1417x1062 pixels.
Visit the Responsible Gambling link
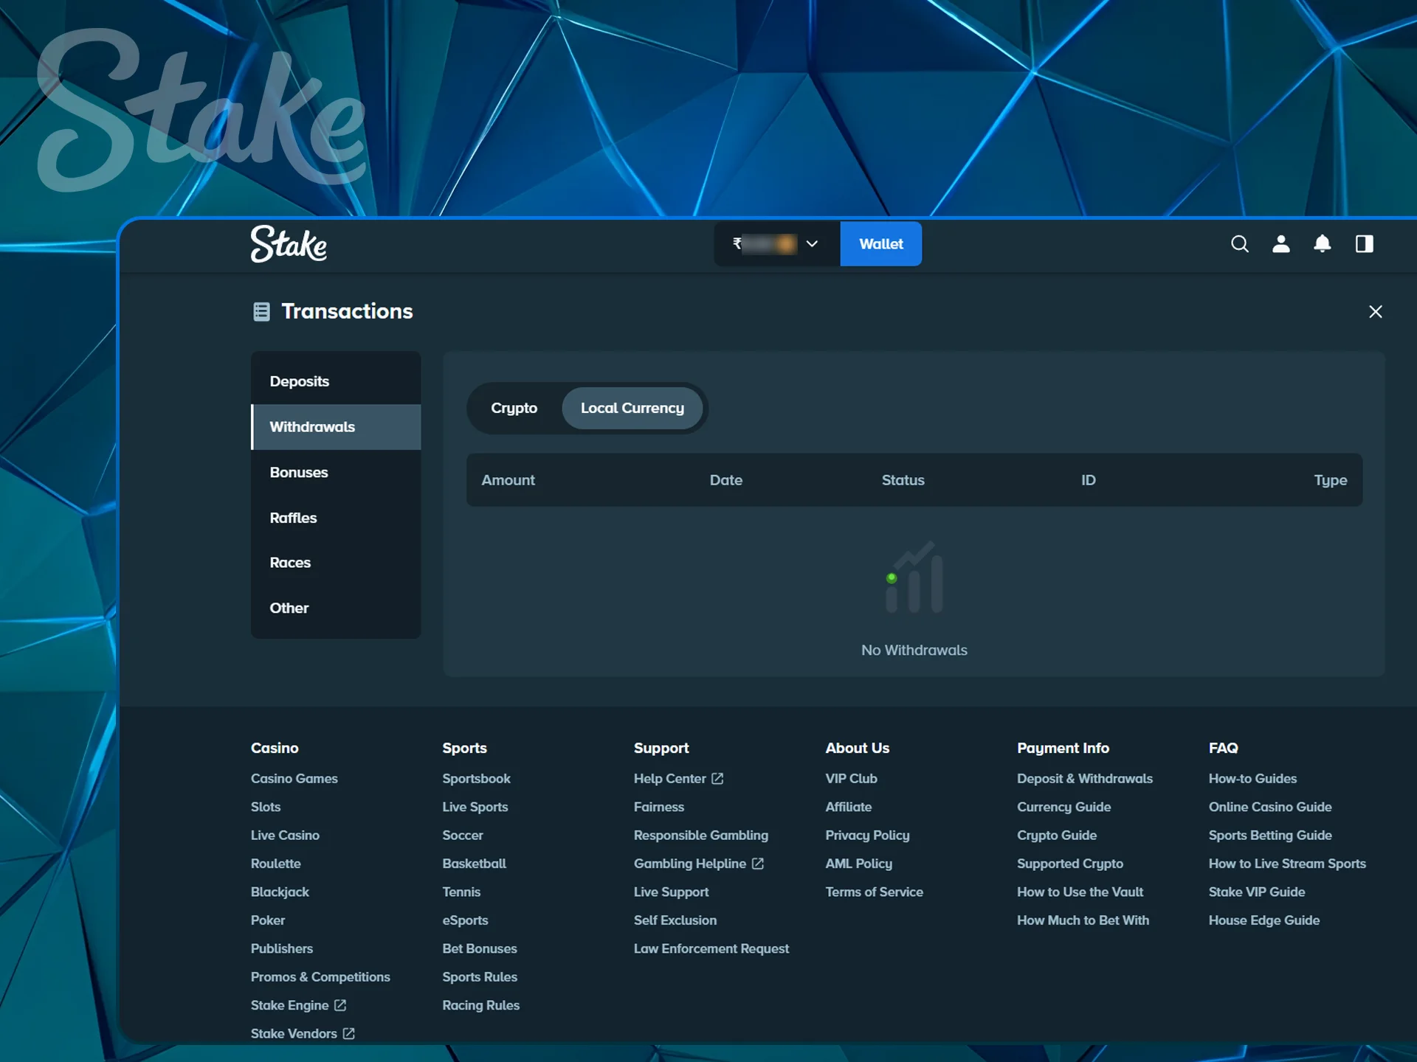tap(701, 836)
